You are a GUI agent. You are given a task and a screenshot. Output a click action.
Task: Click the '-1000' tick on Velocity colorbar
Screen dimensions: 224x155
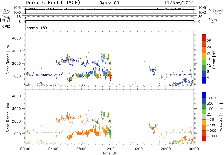[213, 136]
